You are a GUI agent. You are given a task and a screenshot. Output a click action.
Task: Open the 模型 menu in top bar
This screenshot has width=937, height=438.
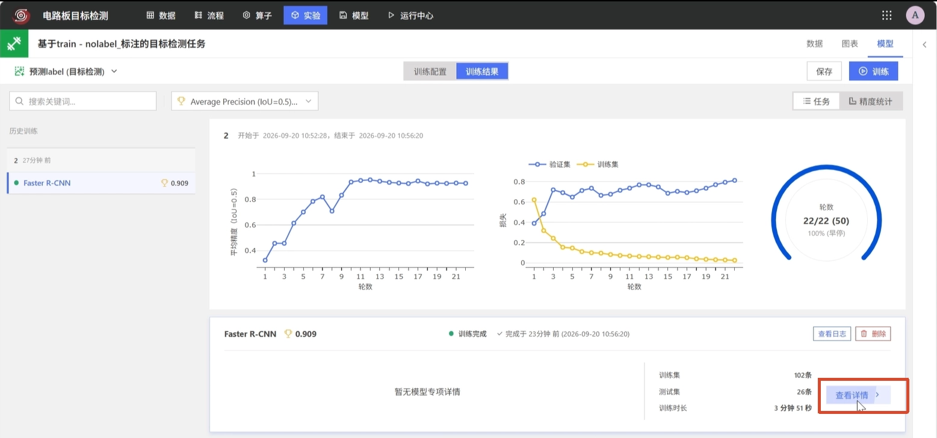click(354, 16)
